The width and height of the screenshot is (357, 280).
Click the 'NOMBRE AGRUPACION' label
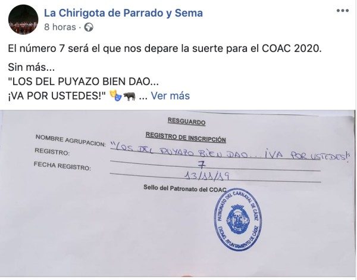71,140
